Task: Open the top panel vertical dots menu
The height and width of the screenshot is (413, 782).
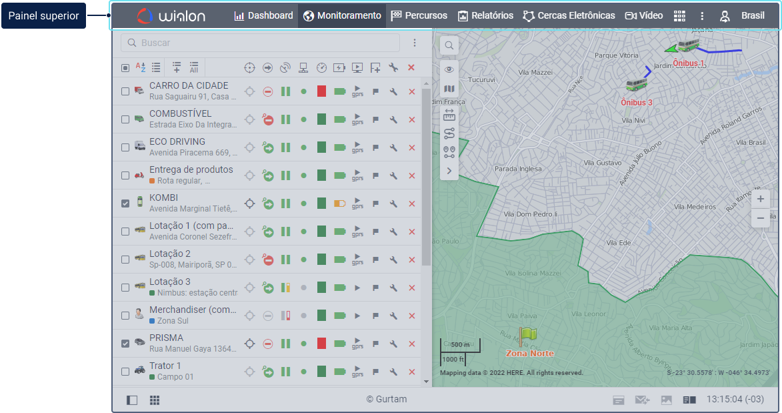Action: click(701, 15)
